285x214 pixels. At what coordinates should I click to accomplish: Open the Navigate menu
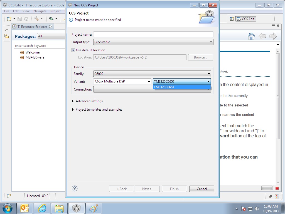[40, 11]
